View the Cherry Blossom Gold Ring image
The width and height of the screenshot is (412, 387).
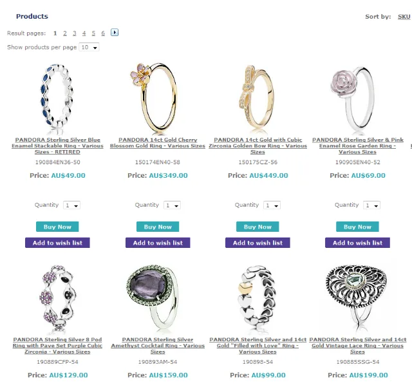[x=154, y=98]
